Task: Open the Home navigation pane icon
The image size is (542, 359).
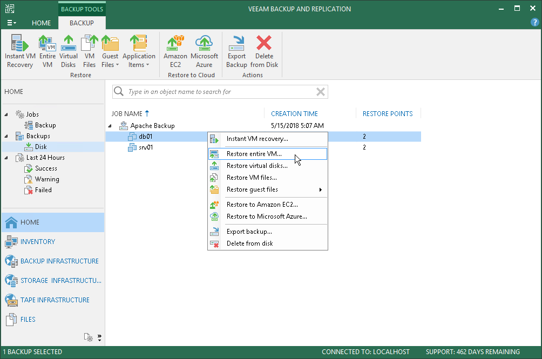Action: click(11, 222)
